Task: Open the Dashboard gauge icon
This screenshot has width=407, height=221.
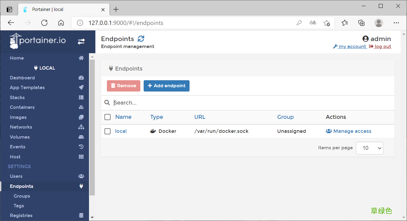Action: pos(81,78)
